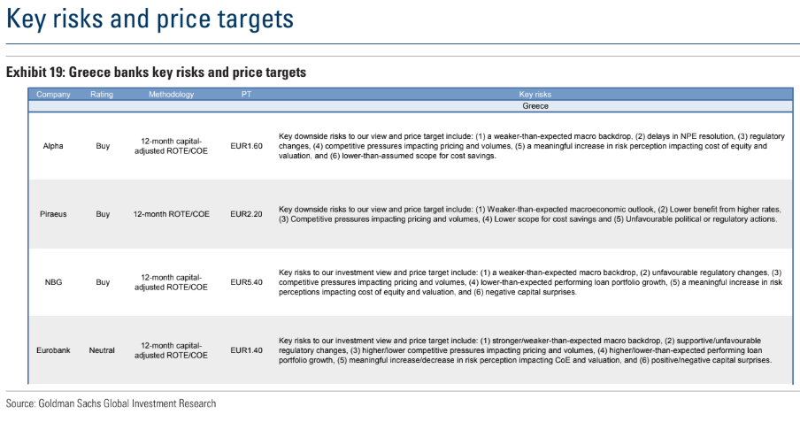The height and width of the screenshot is (422, 800).
Task: Click the Eurobank company cell
Action: 53,350
